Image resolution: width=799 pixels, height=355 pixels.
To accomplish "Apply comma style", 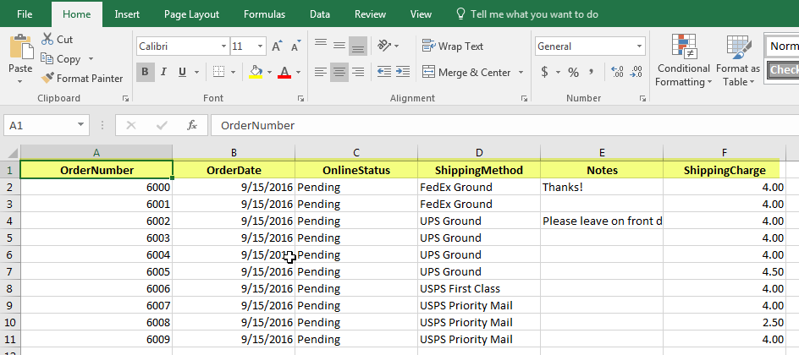I will click(591, 72).
